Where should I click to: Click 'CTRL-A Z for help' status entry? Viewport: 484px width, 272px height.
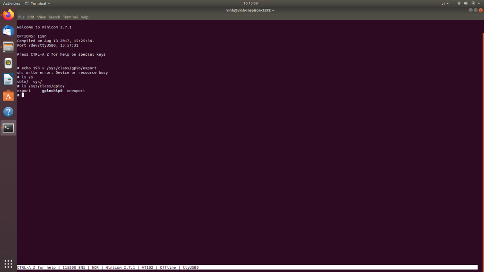point(36,267)
